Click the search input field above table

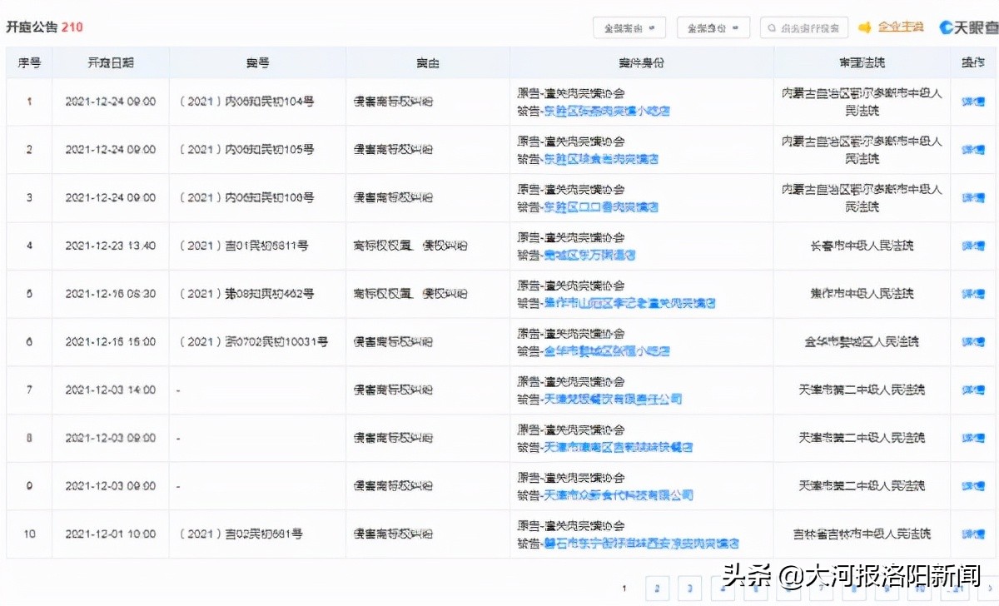click(809, 28)
